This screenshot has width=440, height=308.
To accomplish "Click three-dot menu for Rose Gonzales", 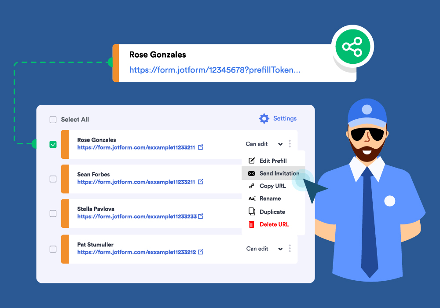I will pyautogui.click(x=290, y=144).
